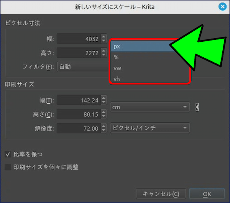This screenshot has height=203, width=230.
Task: Toggle 印刷サイズを個々に調整 checkbox
Action: [x=8, y=167]
